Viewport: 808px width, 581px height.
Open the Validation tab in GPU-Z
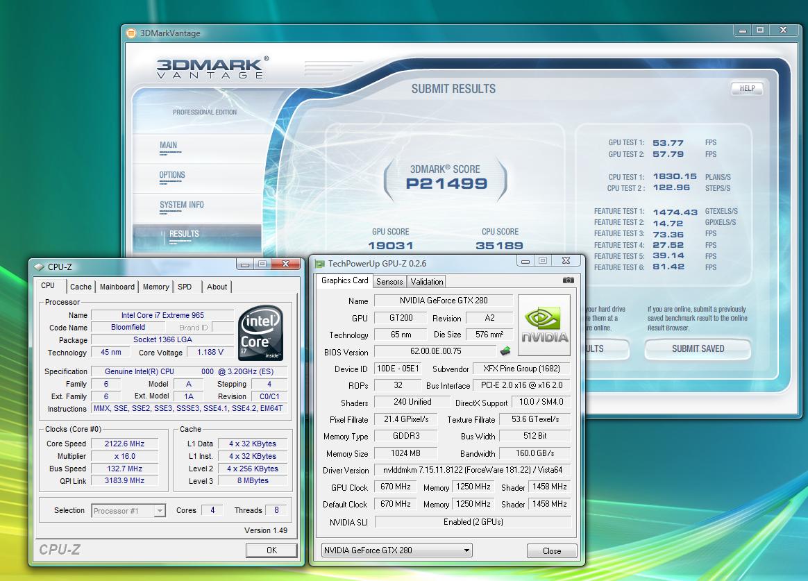click(427, 282)
